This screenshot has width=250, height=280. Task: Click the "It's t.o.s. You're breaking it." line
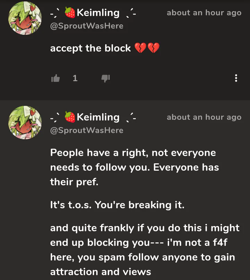coord(117,205)
